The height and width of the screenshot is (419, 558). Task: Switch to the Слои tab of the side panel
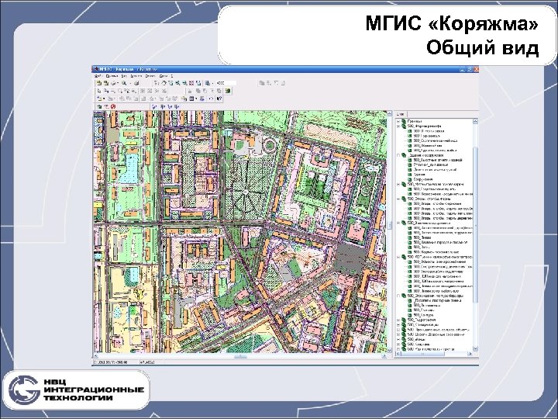pos(401,114)
